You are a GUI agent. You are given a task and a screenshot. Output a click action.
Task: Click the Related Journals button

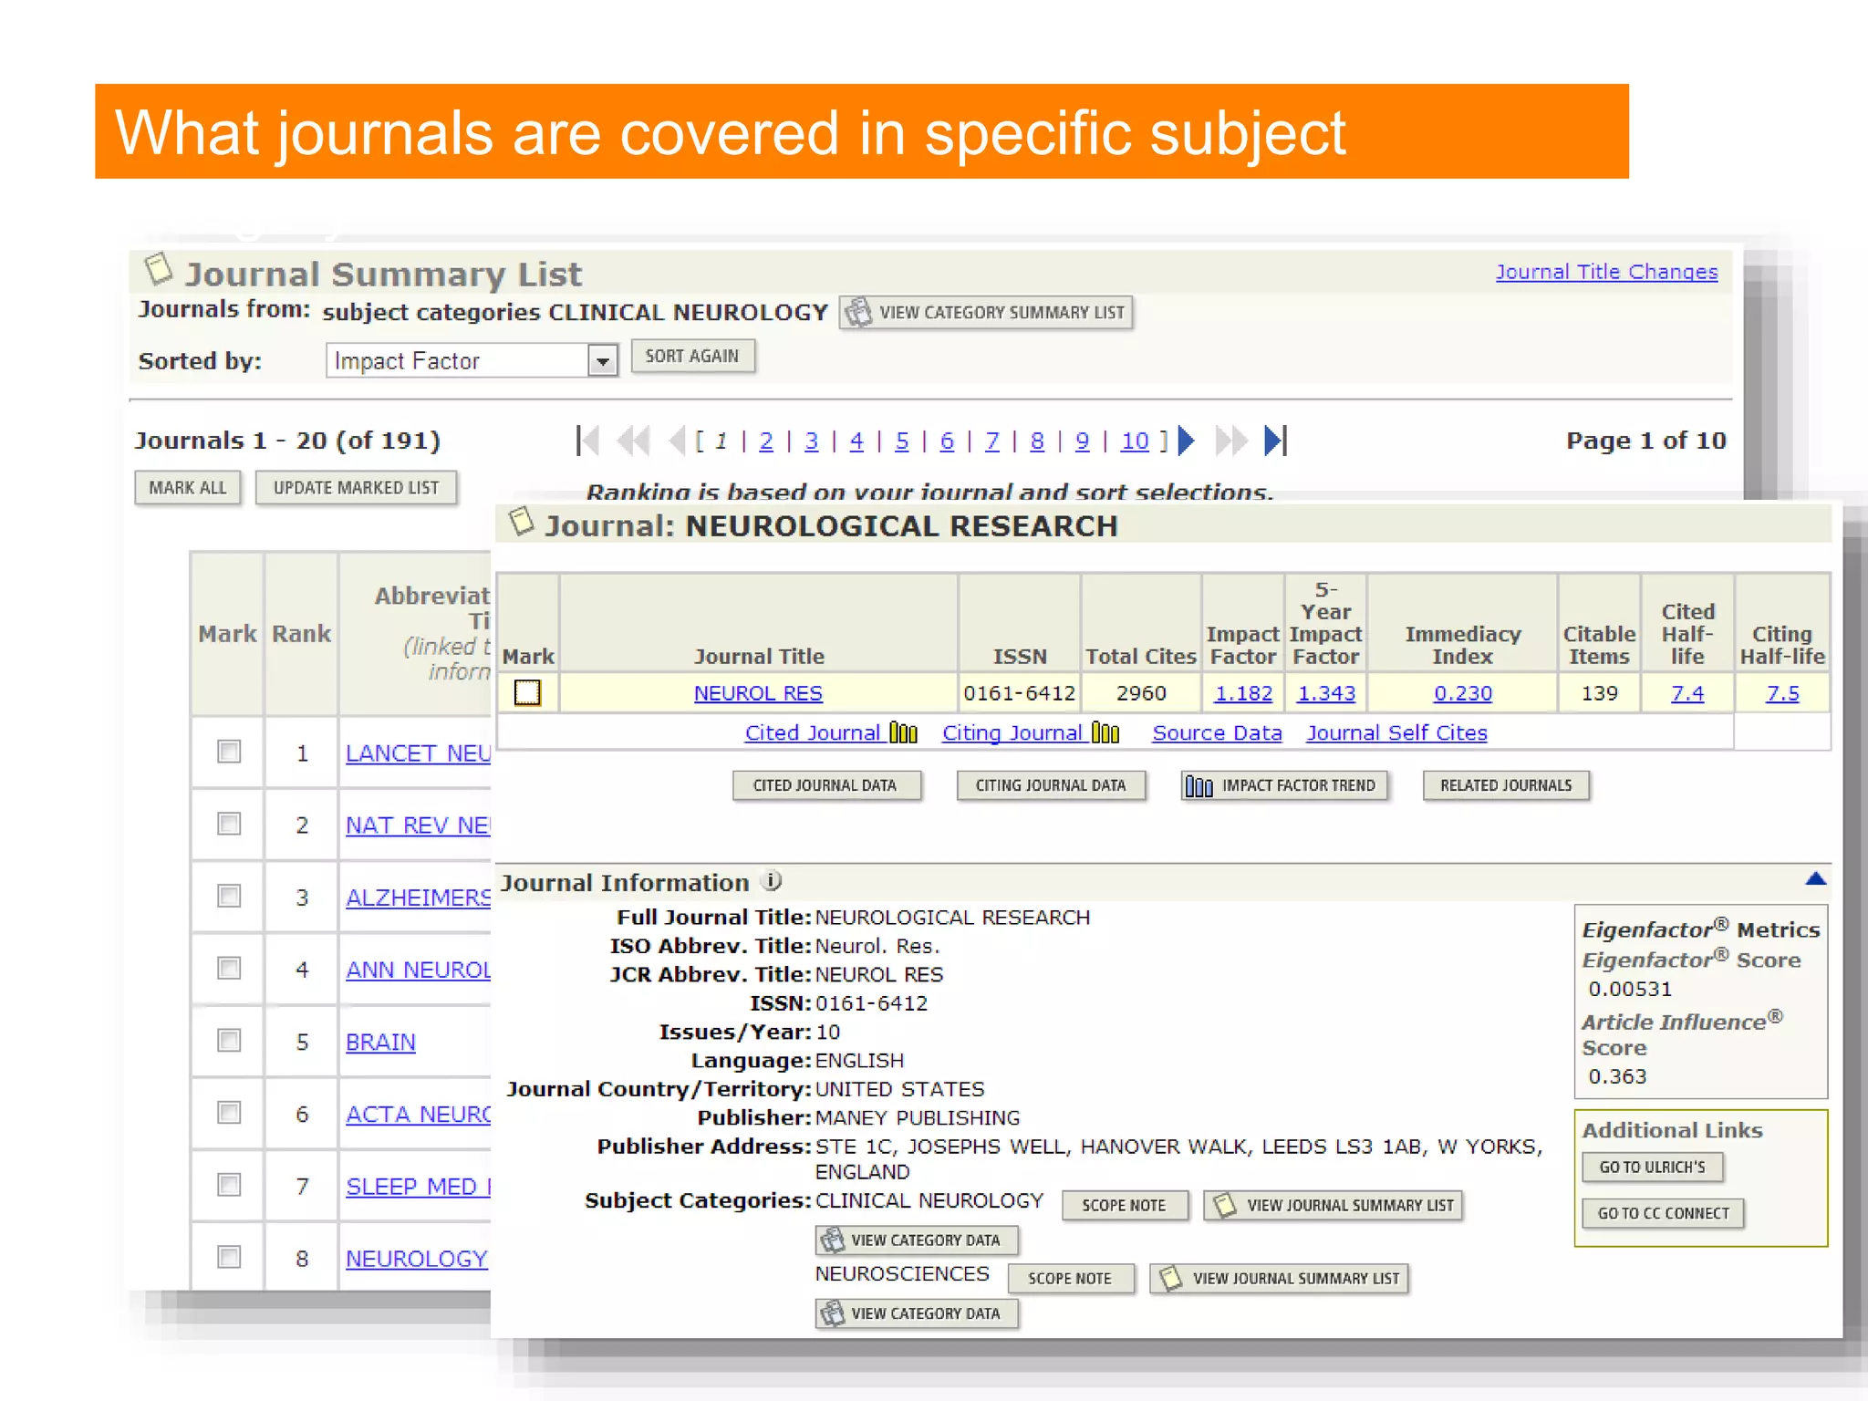tap(1506, 786)
